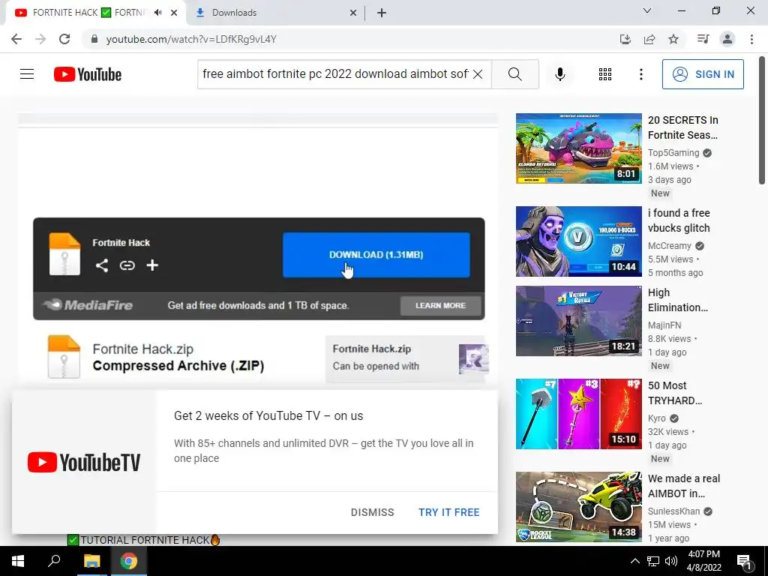768x576 pixels.
Task: Click inside the YouTube search field
Action: click(x=335, y=74)
